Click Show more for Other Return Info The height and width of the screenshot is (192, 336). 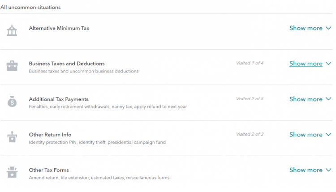(306, 135)
